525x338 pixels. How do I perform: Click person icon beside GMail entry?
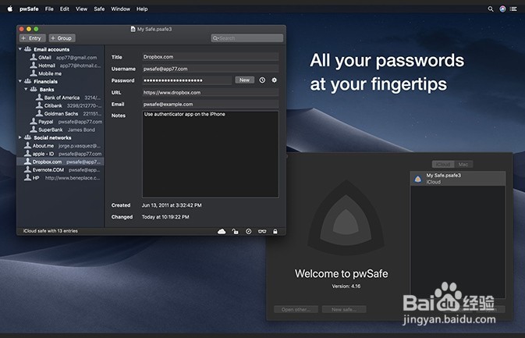point(34,57)
